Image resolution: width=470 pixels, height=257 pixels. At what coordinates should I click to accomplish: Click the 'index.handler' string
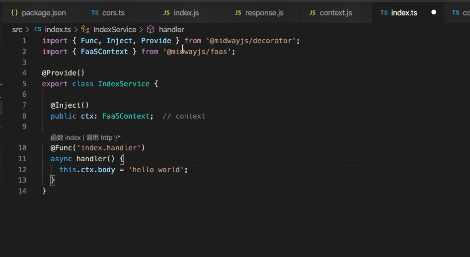coord(109,148)
